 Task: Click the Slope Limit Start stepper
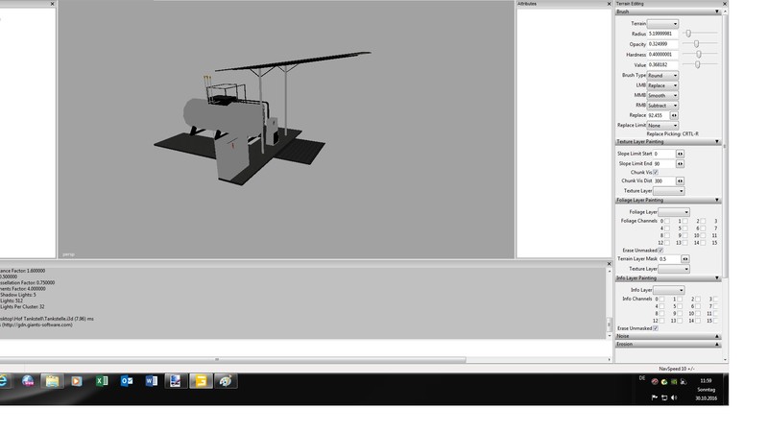tap(681, 153)
